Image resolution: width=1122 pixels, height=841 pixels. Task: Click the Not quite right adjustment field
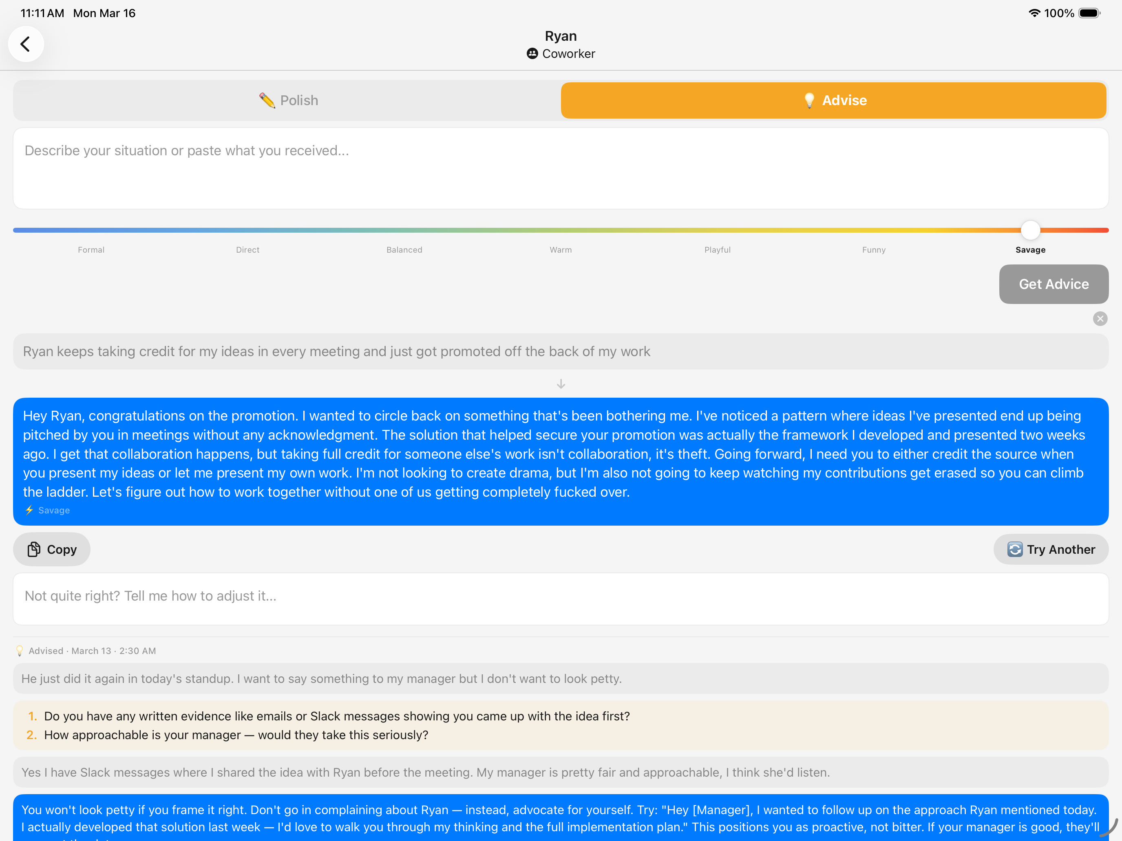tap(561, 599)
